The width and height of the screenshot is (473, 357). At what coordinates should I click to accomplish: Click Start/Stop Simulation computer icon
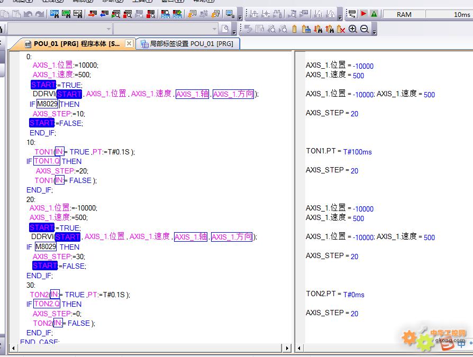(230, 14)
